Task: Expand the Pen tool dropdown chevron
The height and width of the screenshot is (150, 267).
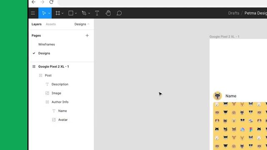Action: 89,13
